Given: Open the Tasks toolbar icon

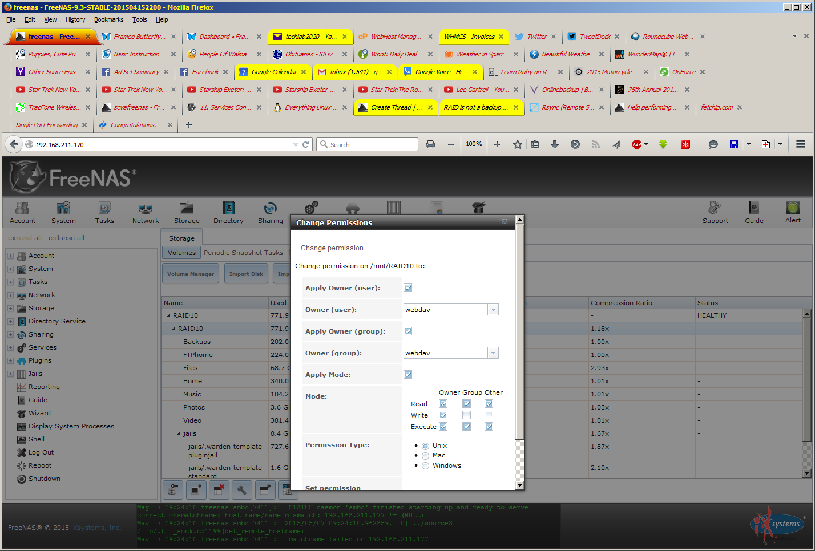Looking at the screenshot, I should pos(104,213).
